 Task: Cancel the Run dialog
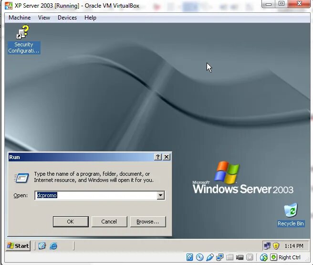109,222
